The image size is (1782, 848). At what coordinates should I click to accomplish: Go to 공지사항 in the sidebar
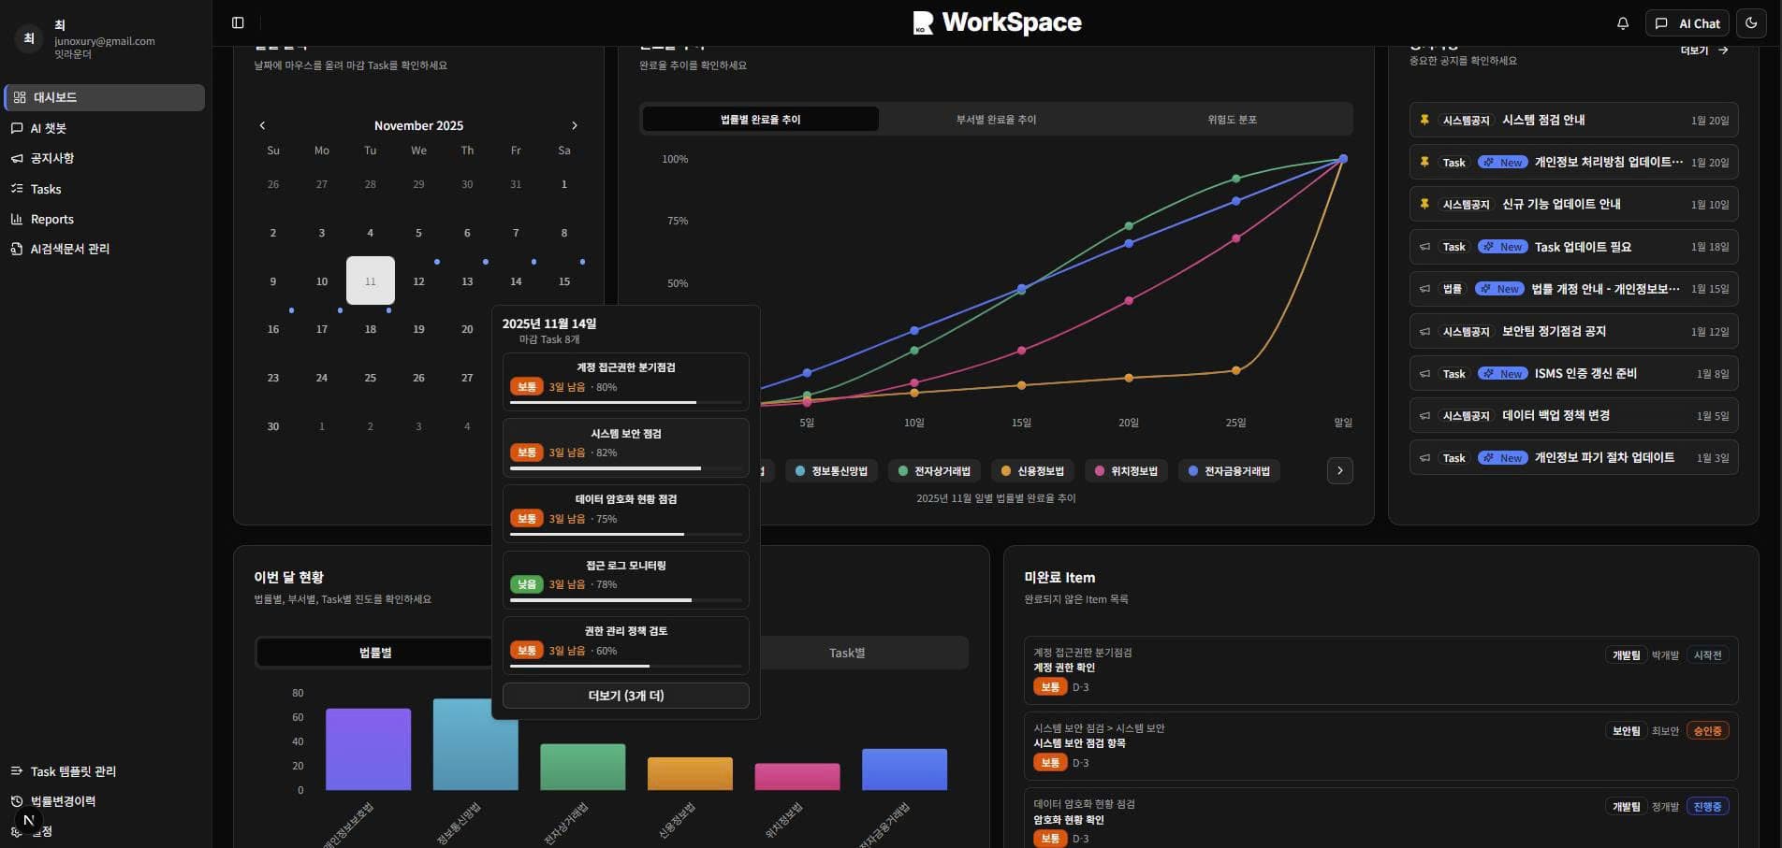(51, 158)
